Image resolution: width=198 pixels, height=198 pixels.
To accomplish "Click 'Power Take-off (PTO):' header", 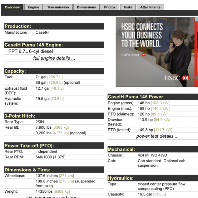I will click(54, 146).
